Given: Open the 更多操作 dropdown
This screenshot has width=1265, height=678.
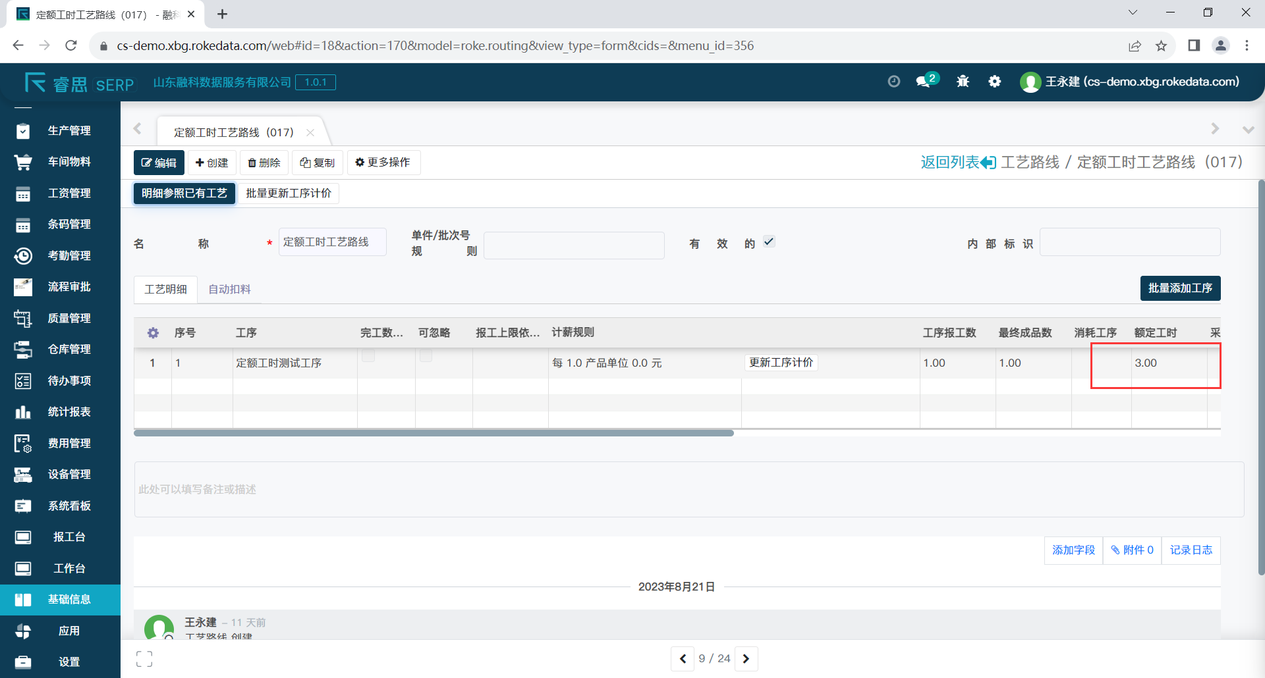Looking at the screenshot, I should [383, 163].
